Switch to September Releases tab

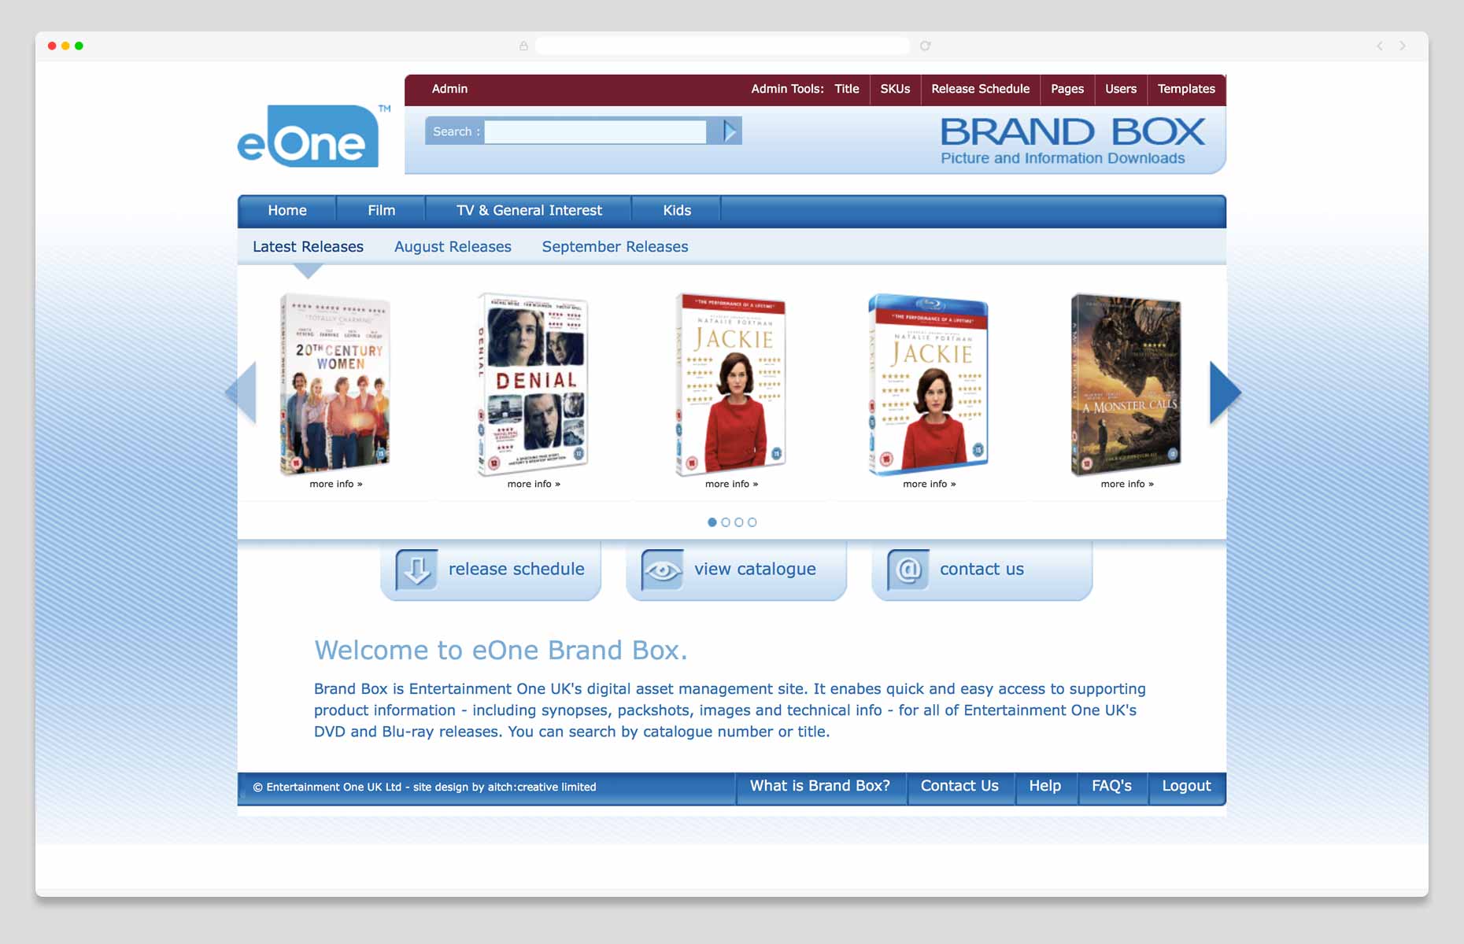click(615, 247)
